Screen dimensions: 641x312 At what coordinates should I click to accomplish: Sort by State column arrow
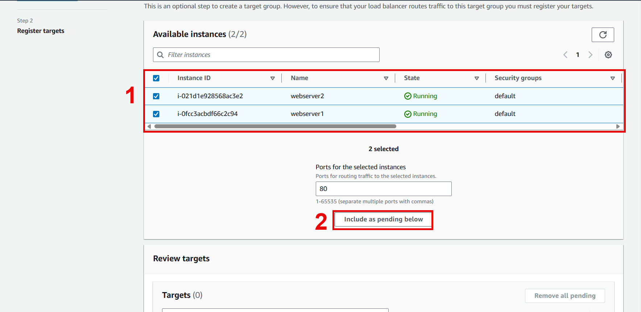[476, 78]
